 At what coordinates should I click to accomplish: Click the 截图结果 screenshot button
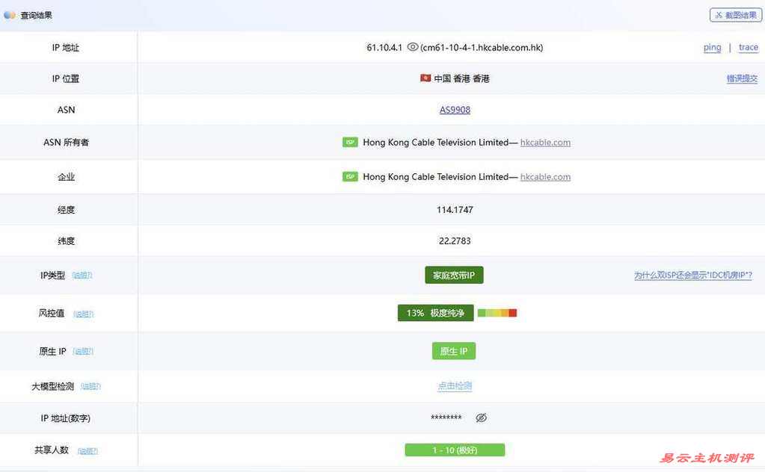tap(736, 15)
